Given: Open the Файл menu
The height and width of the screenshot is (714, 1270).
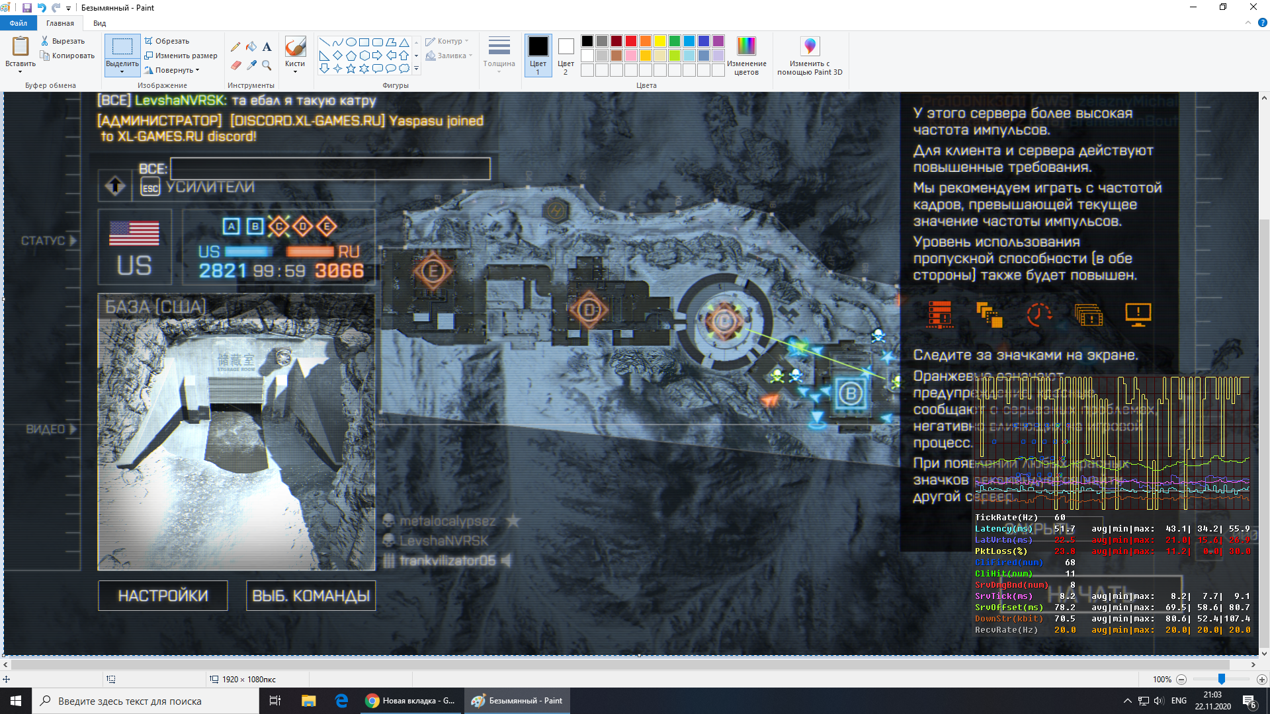Looking at the screenshot, I should pos(19,23).
